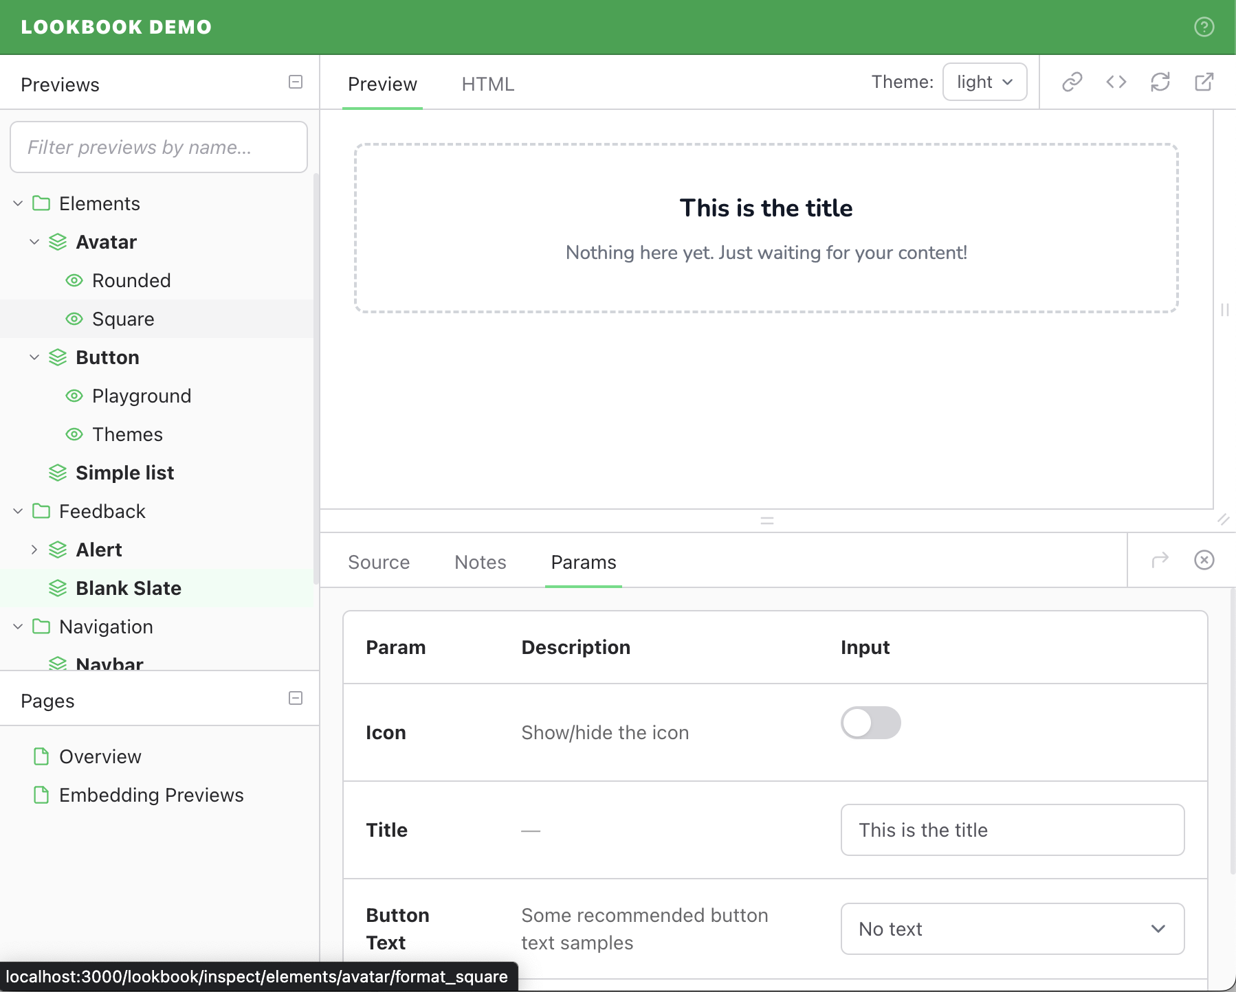The width and height of the screenshot is (1236, 992).
Task: Click the eye icon beside Square
Action: pyautogui.click(x=74, y=319)
